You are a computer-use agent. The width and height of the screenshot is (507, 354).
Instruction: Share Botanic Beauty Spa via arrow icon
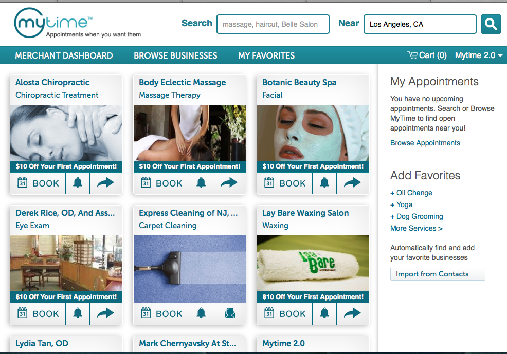(x=353, y=183)
